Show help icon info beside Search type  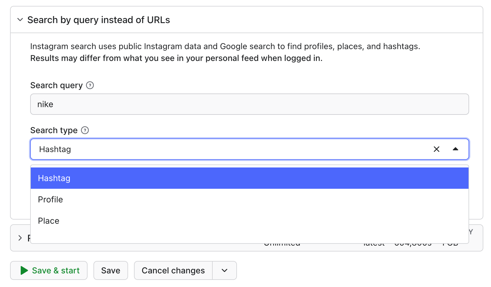(x=85, y=130)
